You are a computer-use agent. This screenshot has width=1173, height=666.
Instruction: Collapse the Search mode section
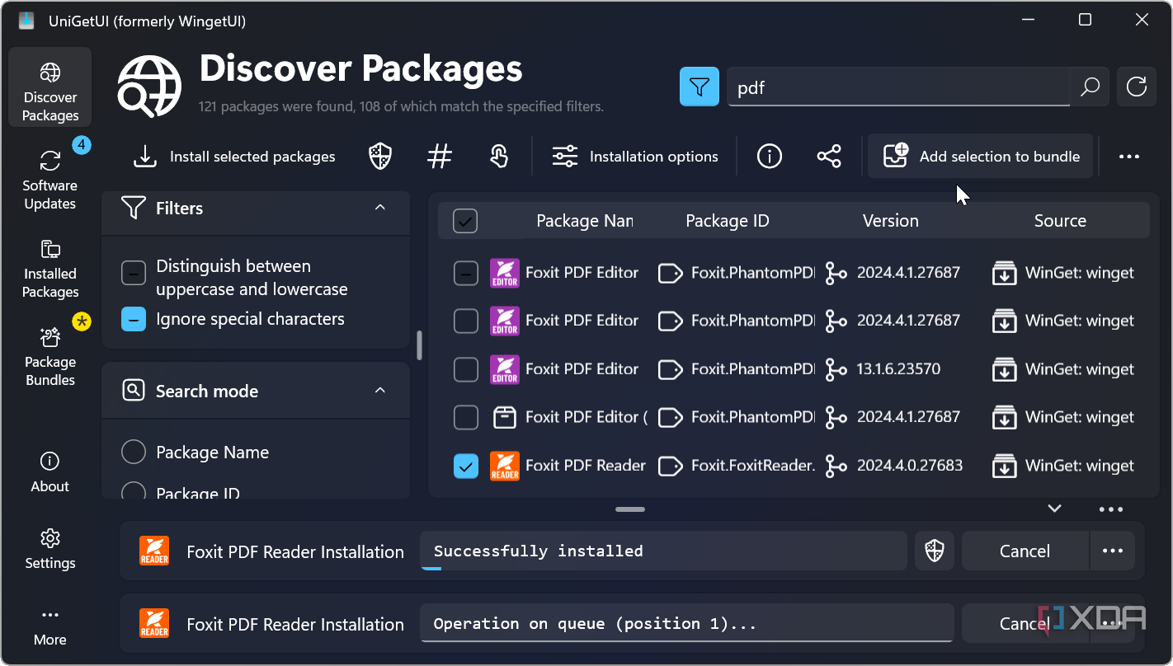tap(380, 391)
